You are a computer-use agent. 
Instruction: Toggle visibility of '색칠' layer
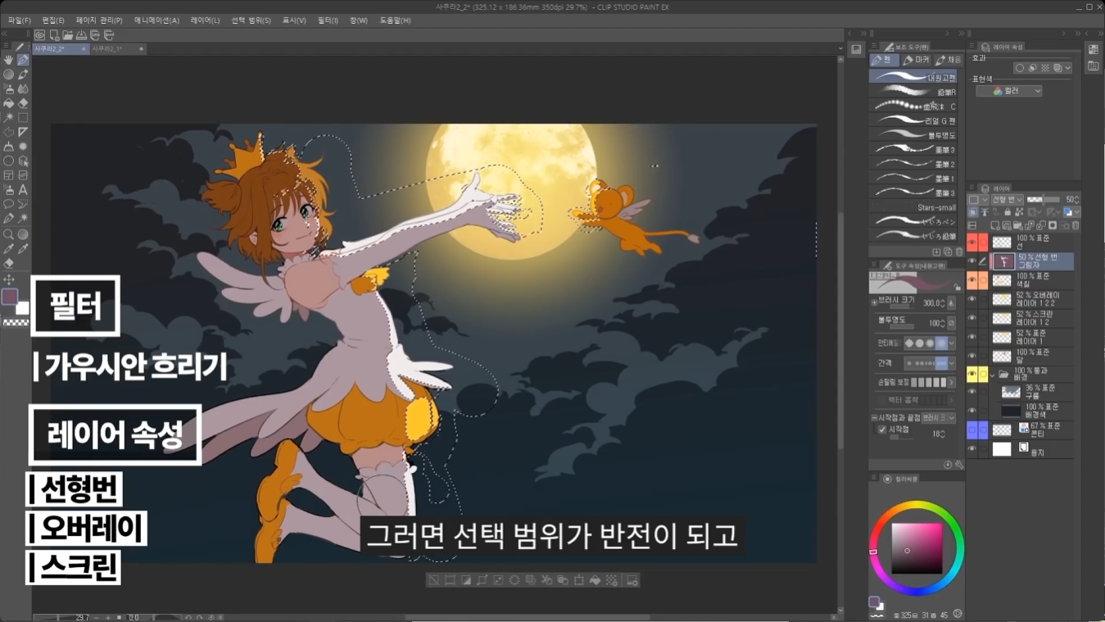[972, 280]
